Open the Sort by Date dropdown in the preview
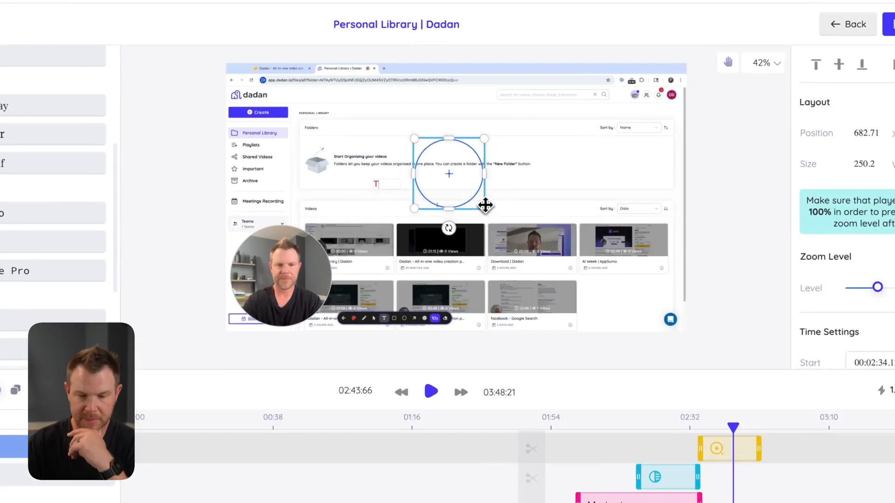 point(639,209)
